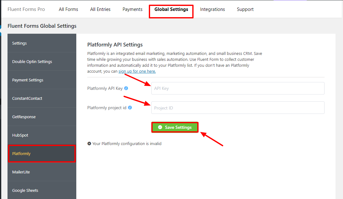Select MailerLite in the sidebar

pyautogui.click(x=21, y=172)
